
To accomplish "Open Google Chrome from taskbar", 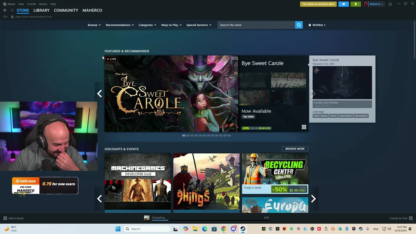I will pos(224,229).
